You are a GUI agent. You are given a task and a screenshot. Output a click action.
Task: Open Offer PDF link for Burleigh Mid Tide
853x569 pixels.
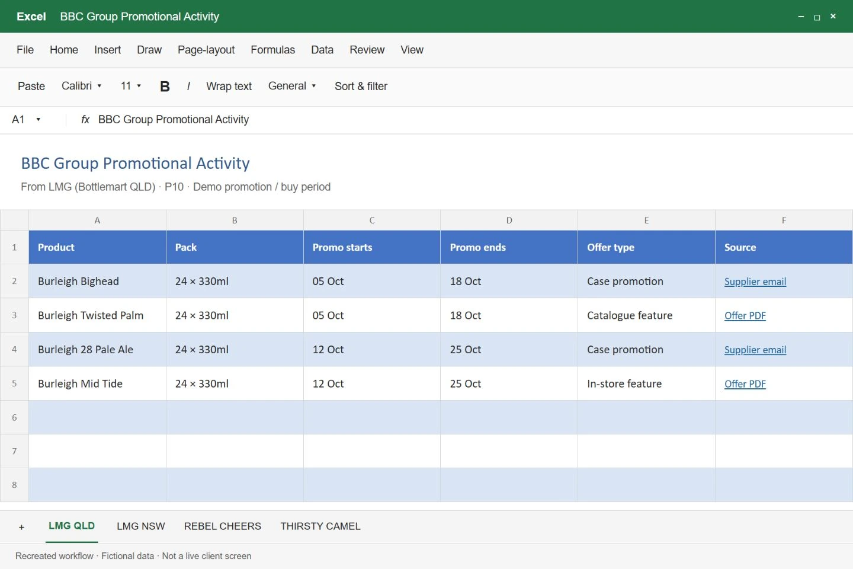[x=745, y=384]
